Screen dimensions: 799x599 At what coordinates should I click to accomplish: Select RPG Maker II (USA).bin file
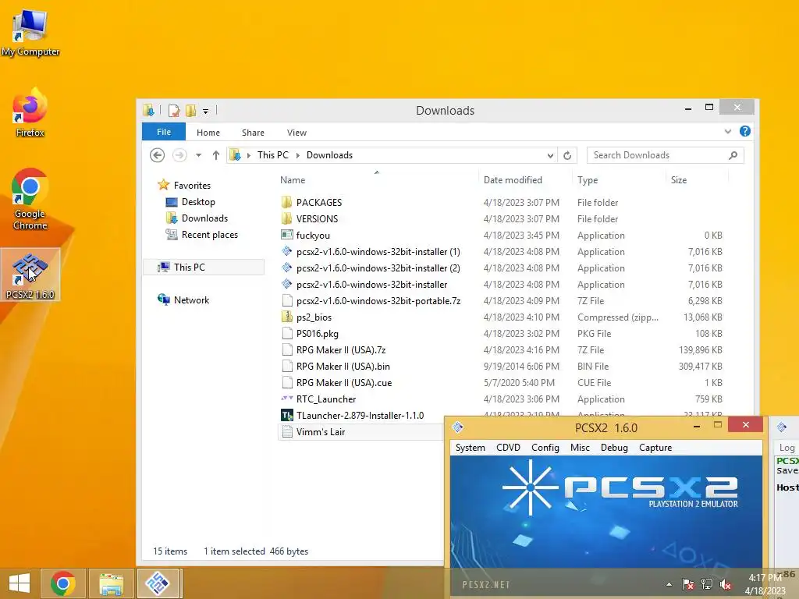coord(343,367)
